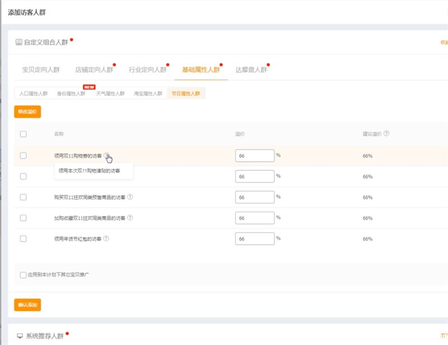Click the 系统推荐人群 monitor icon
This screenshot has height=345, width=448.
[x=20, y=335]
